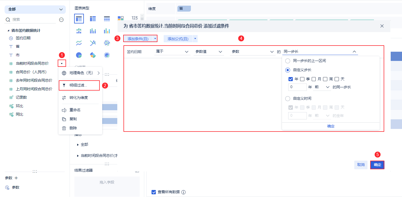The image size is (402, 197).
Task: Select the 同一步长的上一区间 radio button
Action: [x=288, y=61]
